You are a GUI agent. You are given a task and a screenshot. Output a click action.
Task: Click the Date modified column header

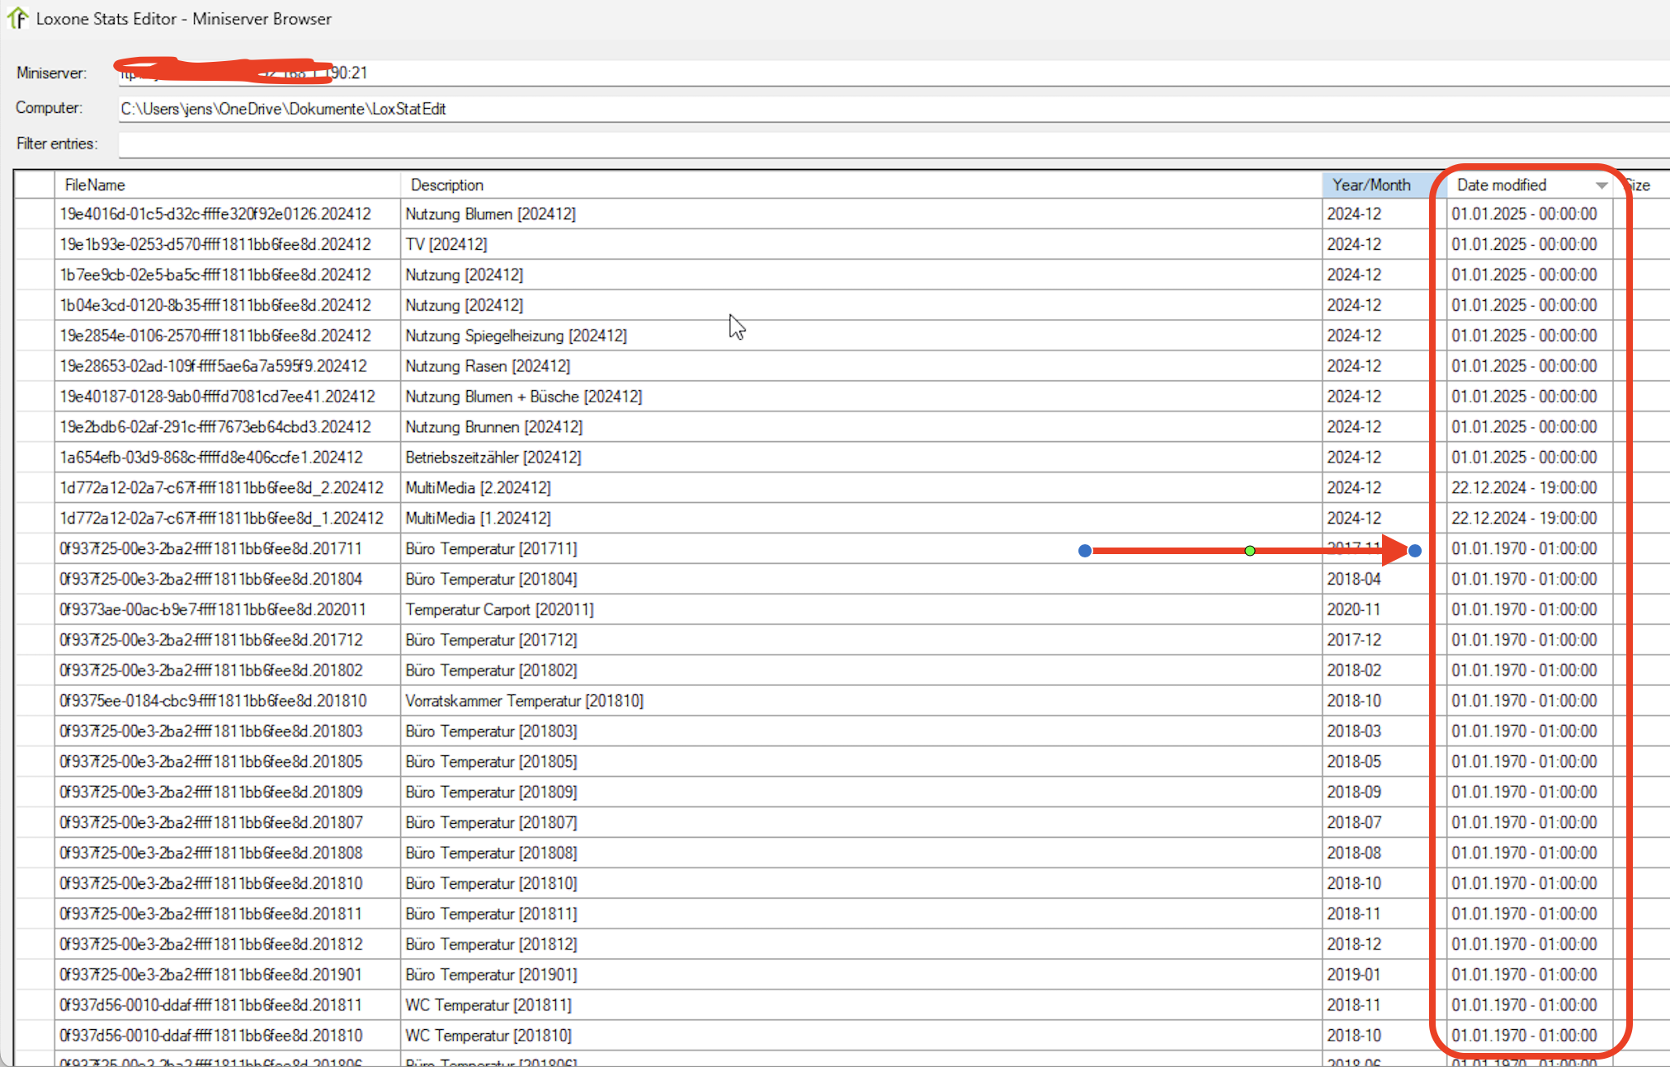coord(1501,185)
